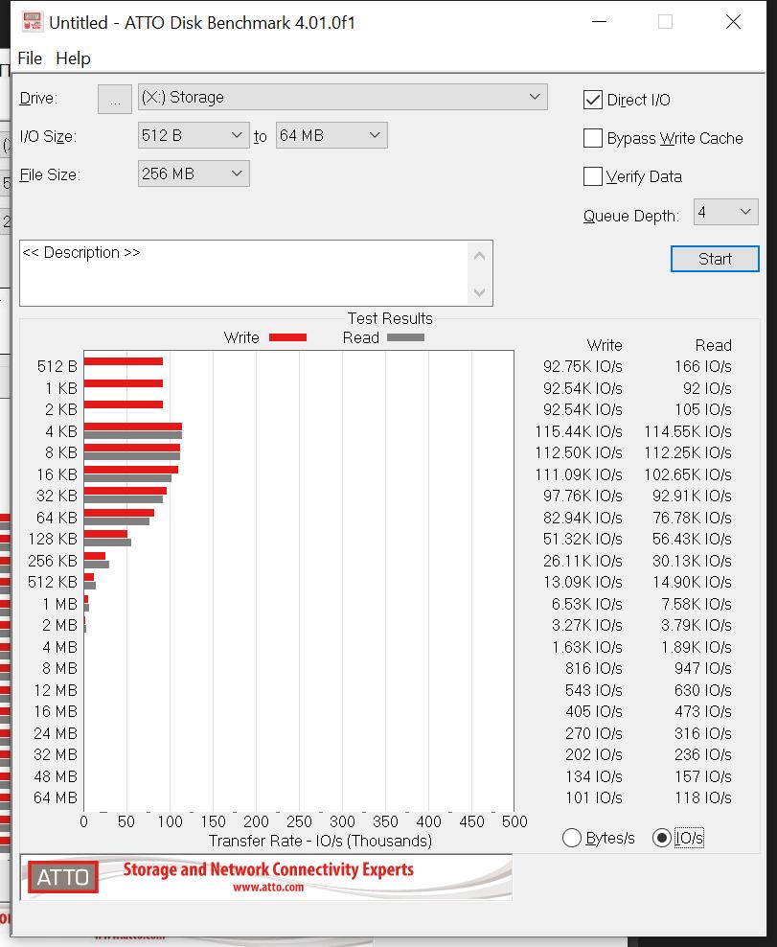Screen dimensions: 777x947
Task: Click inside the Description text box
Action: pyautogui.click(x=240, y=273)
